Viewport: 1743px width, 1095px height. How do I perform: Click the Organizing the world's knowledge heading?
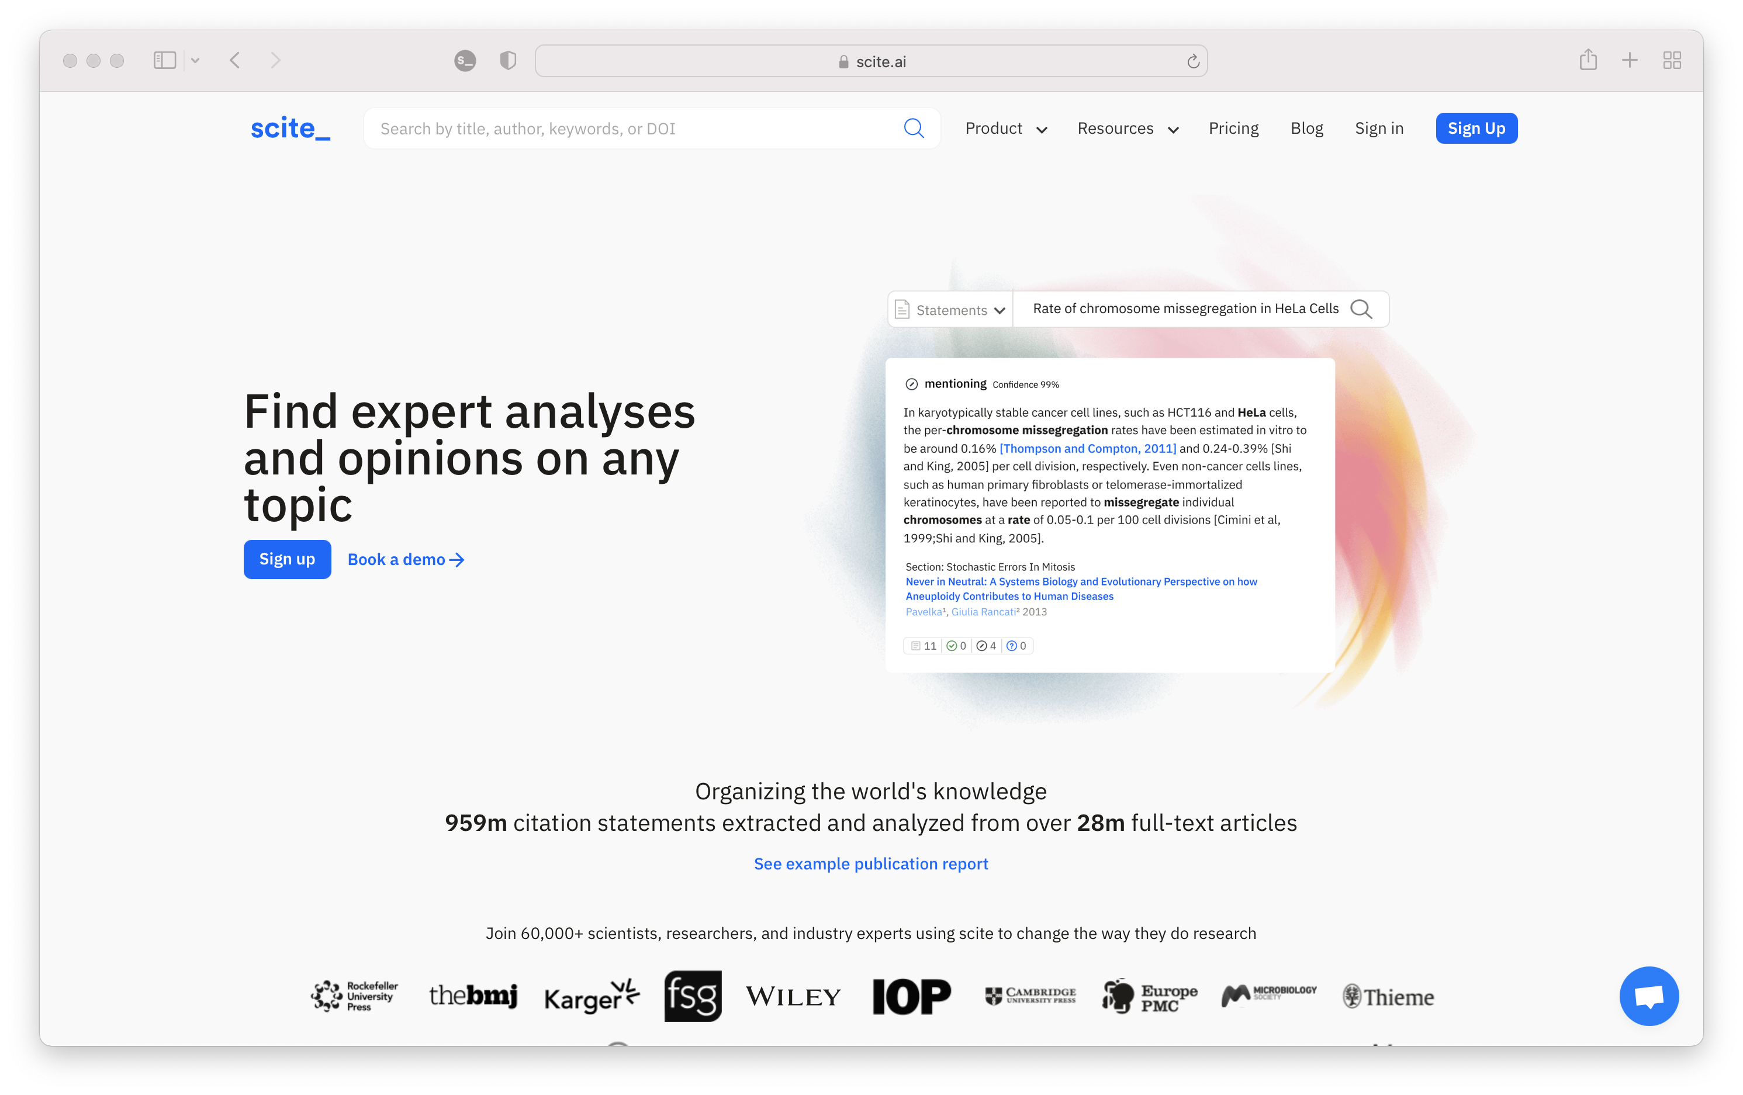871,791
